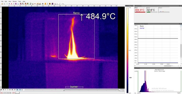Click the small play arrow in top toolbar
This screenshot has width=182, height=94.
pos(7,4)
